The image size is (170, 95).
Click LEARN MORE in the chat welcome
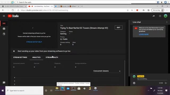pos(144,34)
